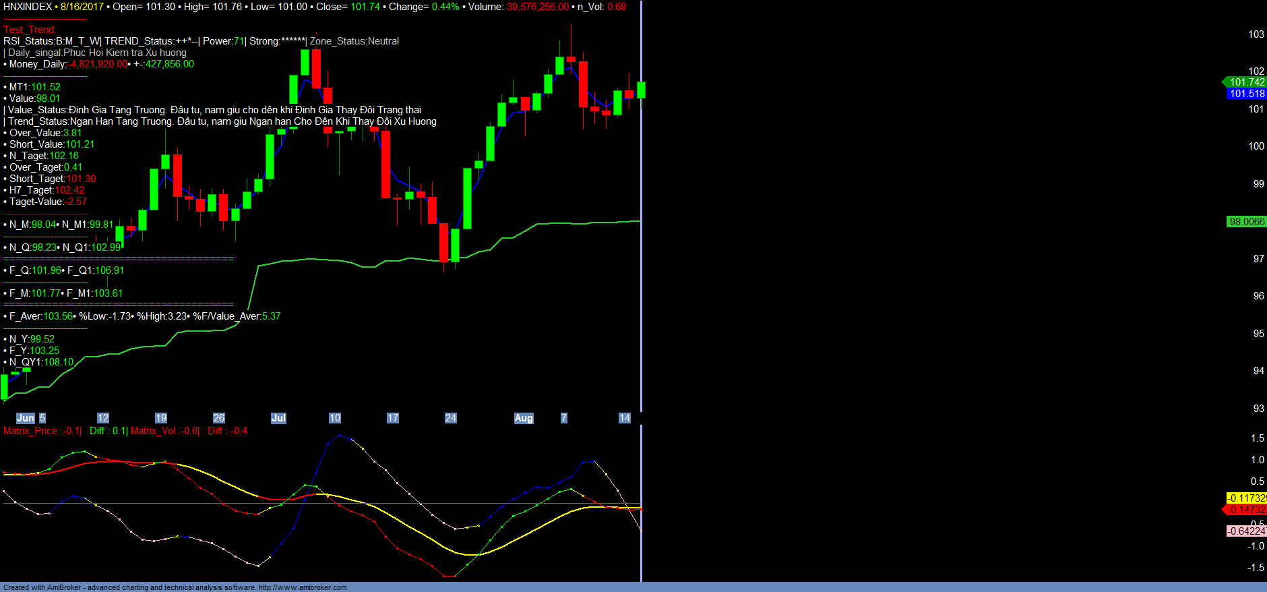Select the date marker 19 on the axis
This screenshot has width=1267, height=592.
[x=161, y=418]
